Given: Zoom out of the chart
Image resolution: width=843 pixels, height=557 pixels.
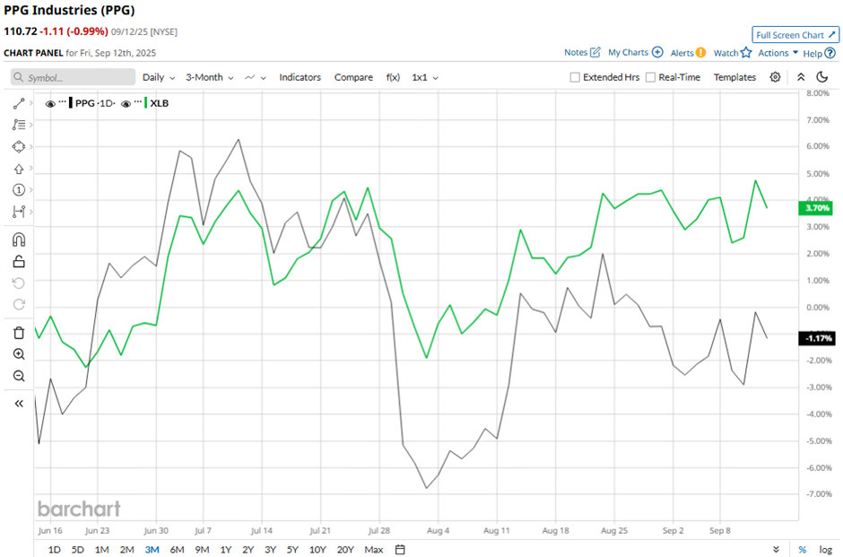Looking at the screenshot, I should point(19,376).
